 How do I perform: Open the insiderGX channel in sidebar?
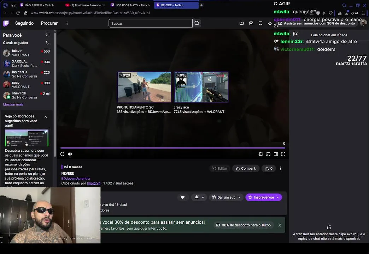(x=27, y=74)
